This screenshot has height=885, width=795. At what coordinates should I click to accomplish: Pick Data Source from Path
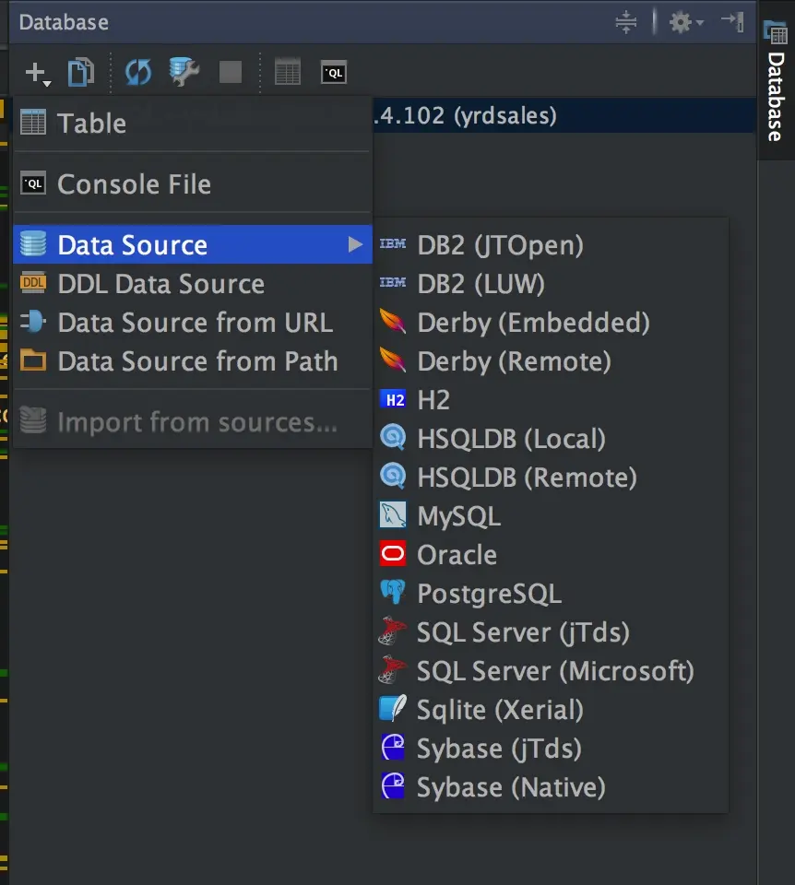pyautogui.click(x=197, y=361)
